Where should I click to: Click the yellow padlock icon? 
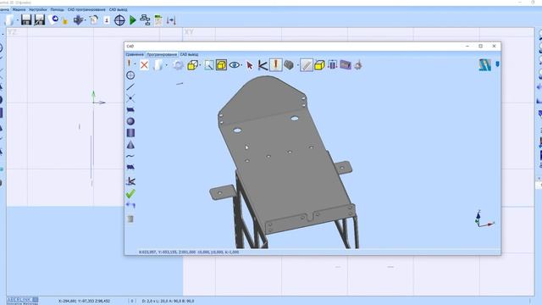click(x=65, y=21)
